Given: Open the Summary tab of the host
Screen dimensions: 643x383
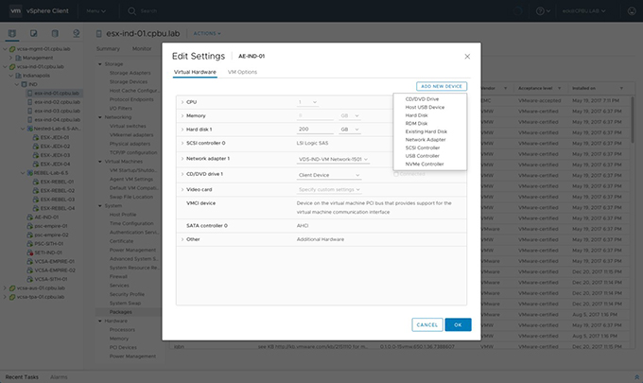Looking at the screenshot, I should [108, 49].
